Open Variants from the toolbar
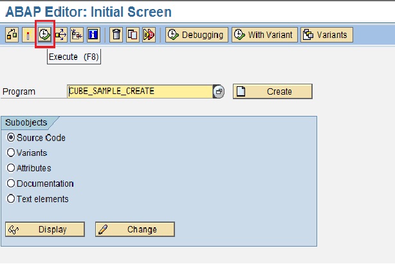395x264 pixels. click(x=325, y=35)
